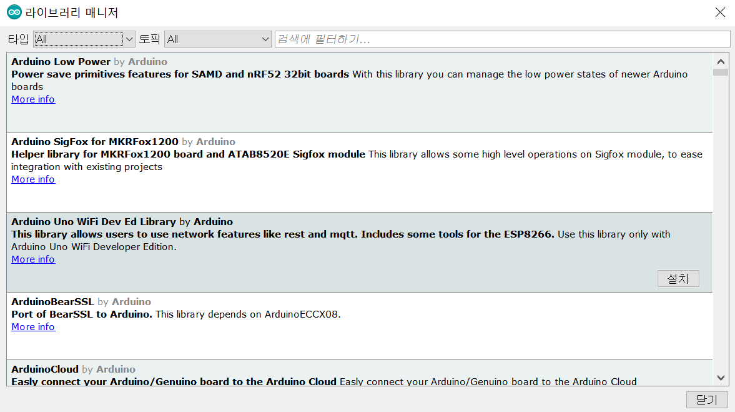This screenshot has width=735, height=412.
Task: Open More info for ArduinoBearSSL
Action: pos(33,327)
